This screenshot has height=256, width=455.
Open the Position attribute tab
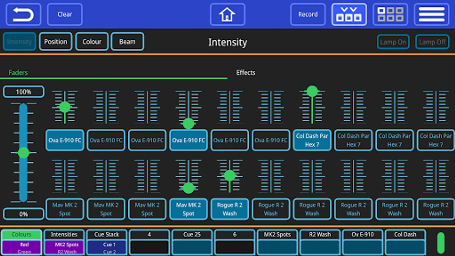[x=56, y=42]
